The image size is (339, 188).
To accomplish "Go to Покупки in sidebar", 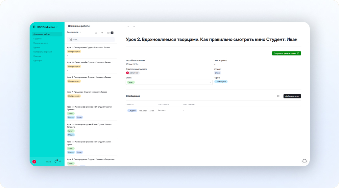I will (37, 56).
